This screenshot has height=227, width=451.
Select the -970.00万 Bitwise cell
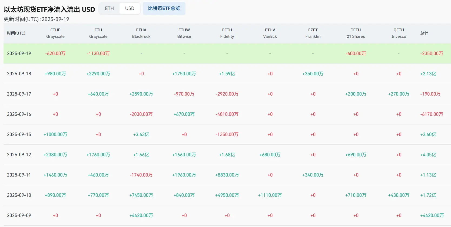point(184,94)
